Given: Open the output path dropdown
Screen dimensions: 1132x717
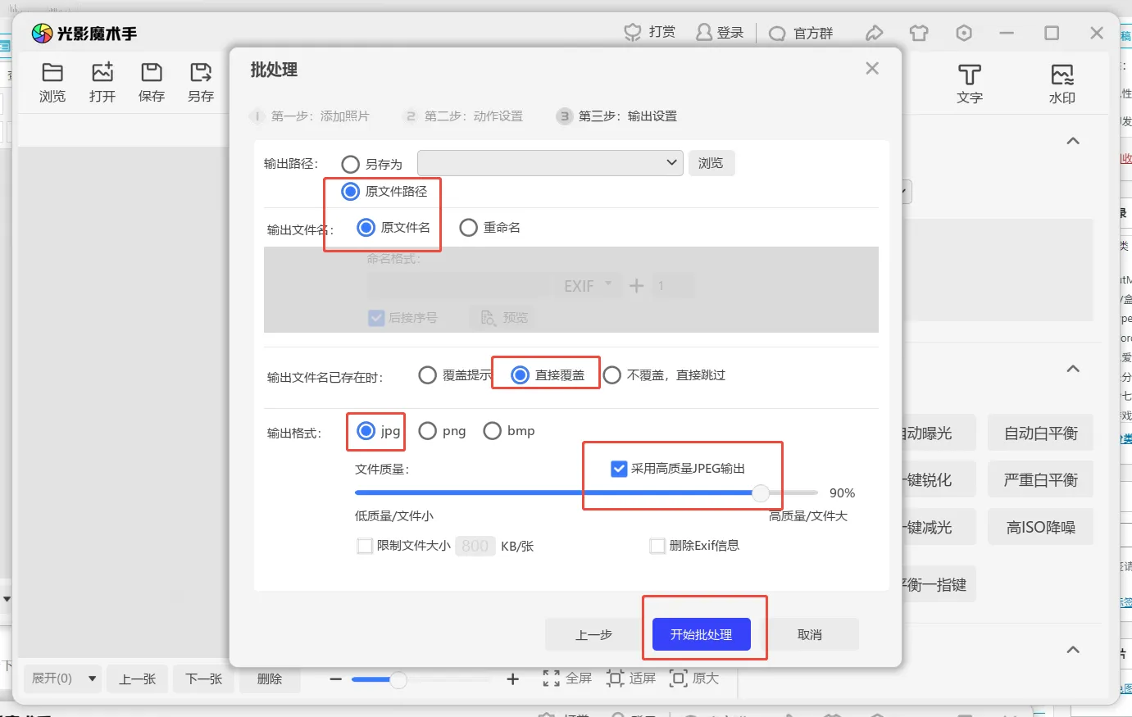Looking at the screenshot, I should pyautogui.click(x=550, y=163).
